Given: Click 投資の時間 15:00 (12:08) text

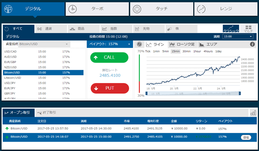Looking at the screenshot, I should click(108, 37).
